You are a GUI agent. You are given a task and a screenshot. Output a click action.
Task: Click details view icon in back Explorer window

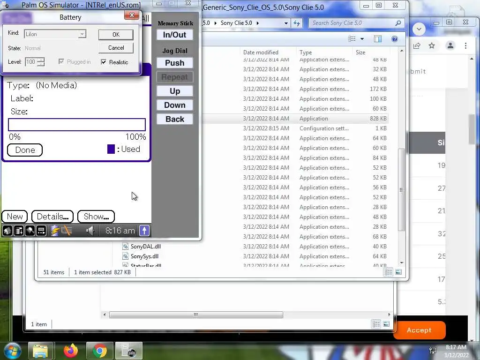(x=376, y=324)
